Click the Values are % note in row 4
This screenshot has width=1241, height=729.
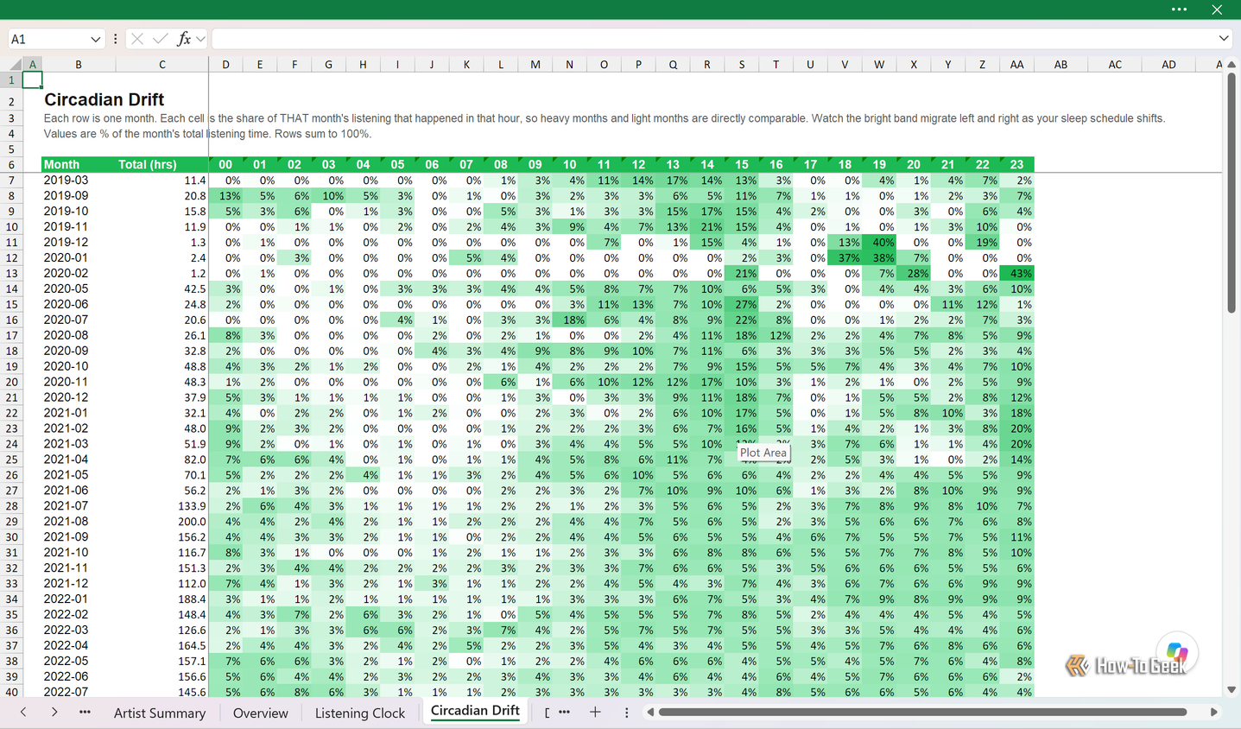point(207,134)
